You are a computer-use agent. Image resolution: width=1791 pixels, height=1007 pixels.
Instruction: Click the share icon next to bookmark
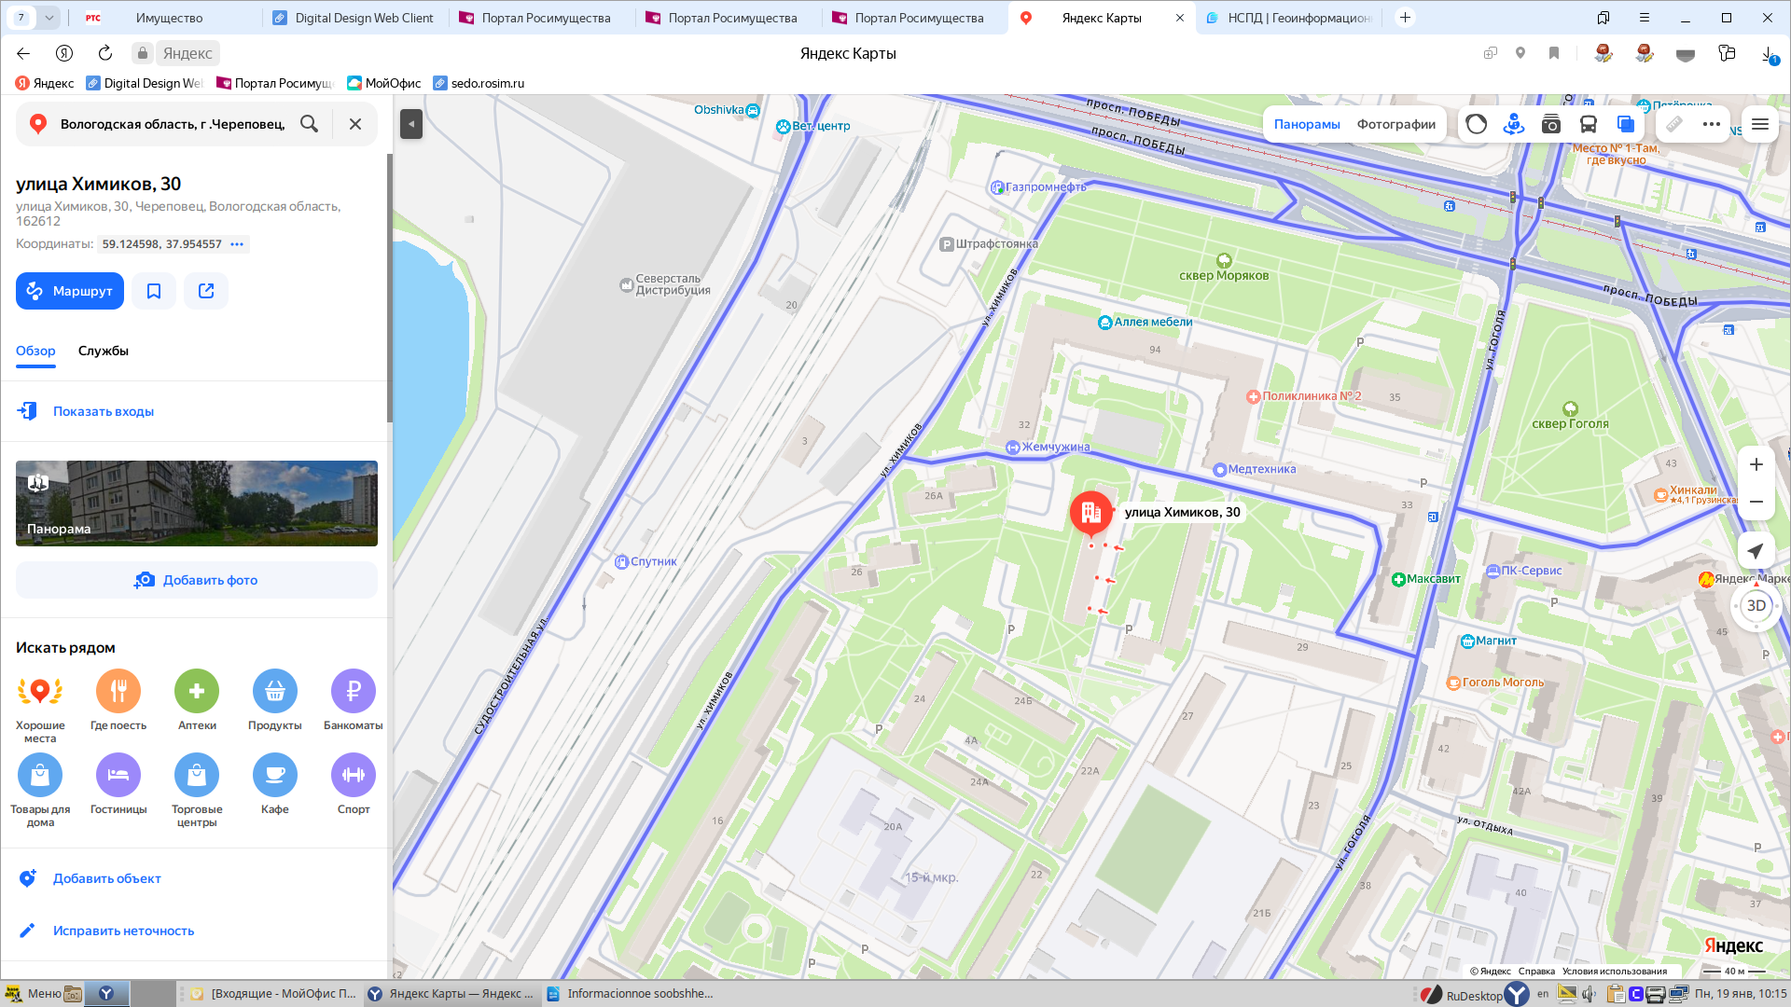click(206, 291)
